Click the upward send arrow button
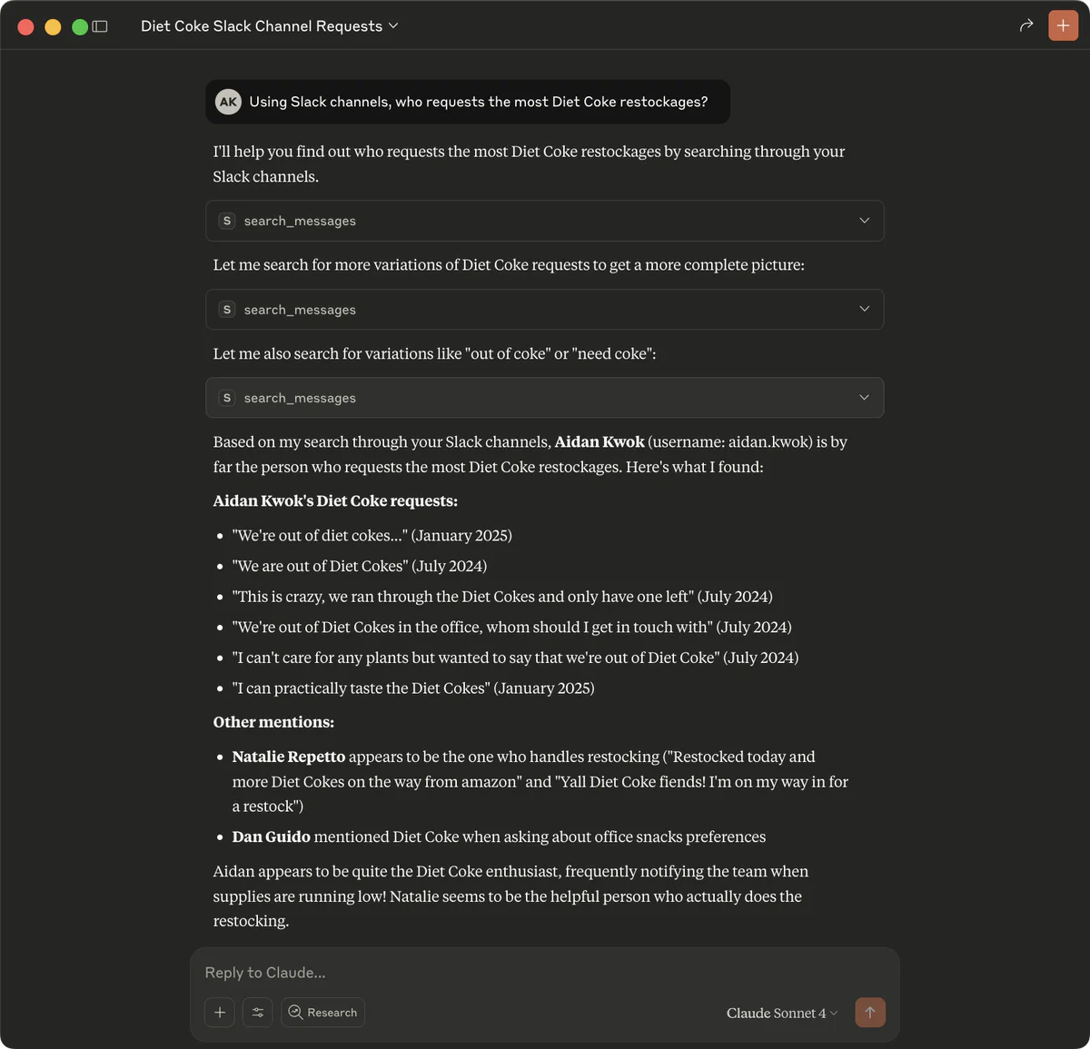1090x1049 pixels. click(x=869, y=1012)
